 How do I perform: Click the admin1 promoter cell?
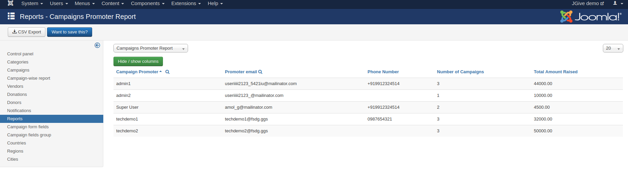(x=123, y=84)
